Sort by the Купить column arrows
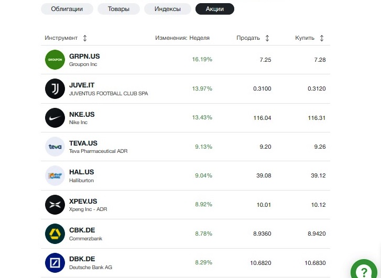This screenshot has width=381, height=278. tap(322, 38)
